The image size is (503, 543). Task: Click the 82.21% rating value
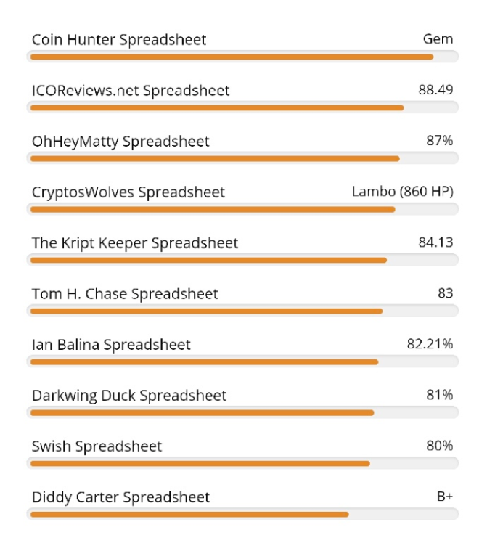(430, 344)
